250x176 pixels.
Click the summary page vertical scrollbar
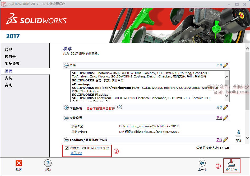point(247,92)
